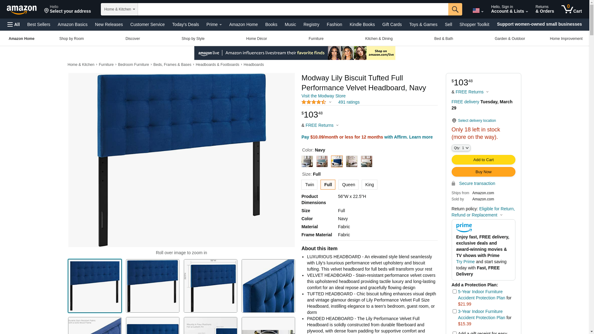This screenshot has height=334, width=594.
Task: Select the dimensions diagram thumbnail
Action: pos(210,286)
